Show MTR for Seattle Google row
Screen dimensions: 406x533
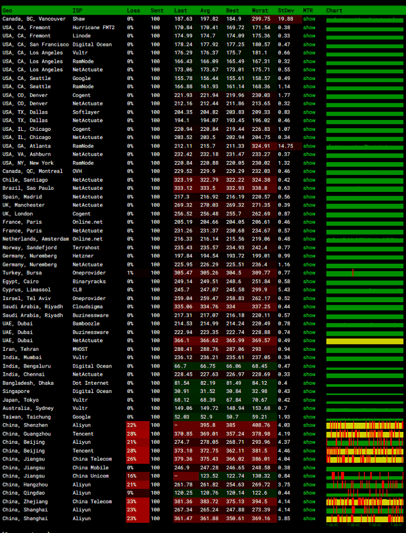click(309, 78)
